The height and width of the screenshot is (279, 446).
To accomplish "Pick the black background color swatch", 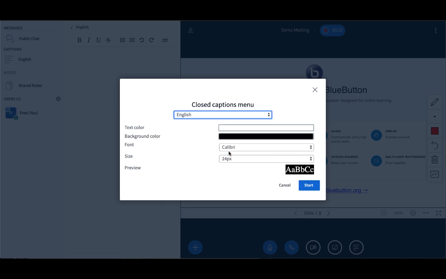I will point(266,136).
